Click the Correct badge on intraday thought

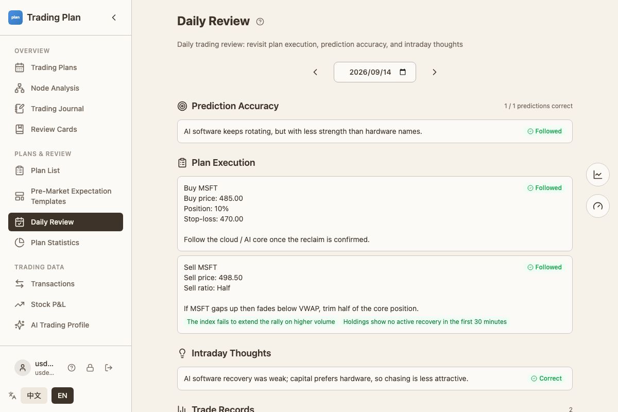point(546,379)
